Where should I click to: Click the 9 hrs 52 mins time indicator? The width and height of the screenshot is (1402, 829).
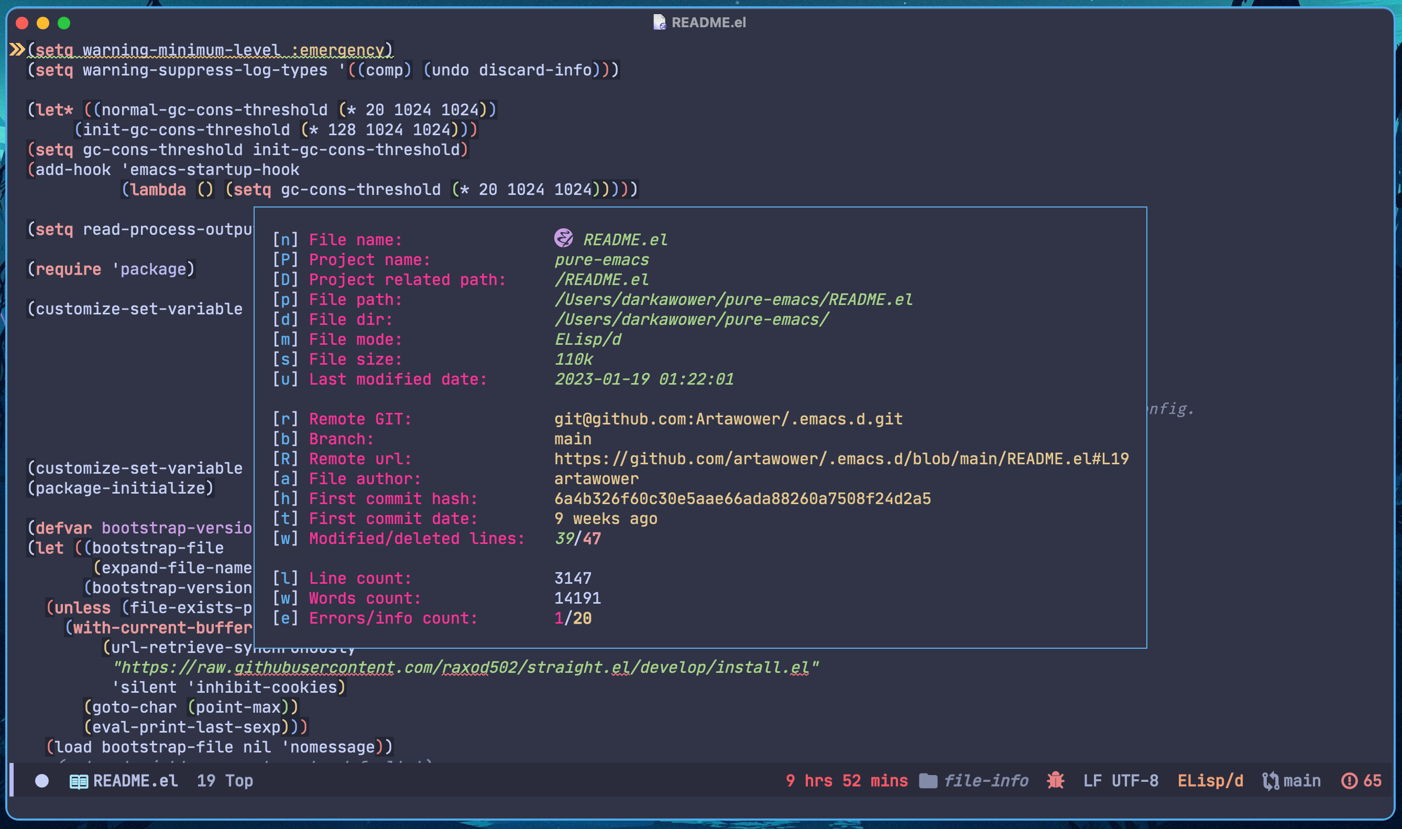tap(846, 781)
